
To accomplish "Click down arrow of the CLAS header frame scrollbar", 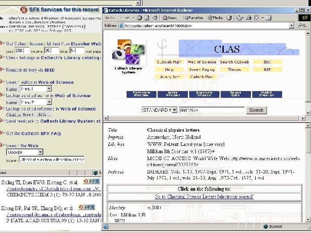I will click(x=308, y=113).
